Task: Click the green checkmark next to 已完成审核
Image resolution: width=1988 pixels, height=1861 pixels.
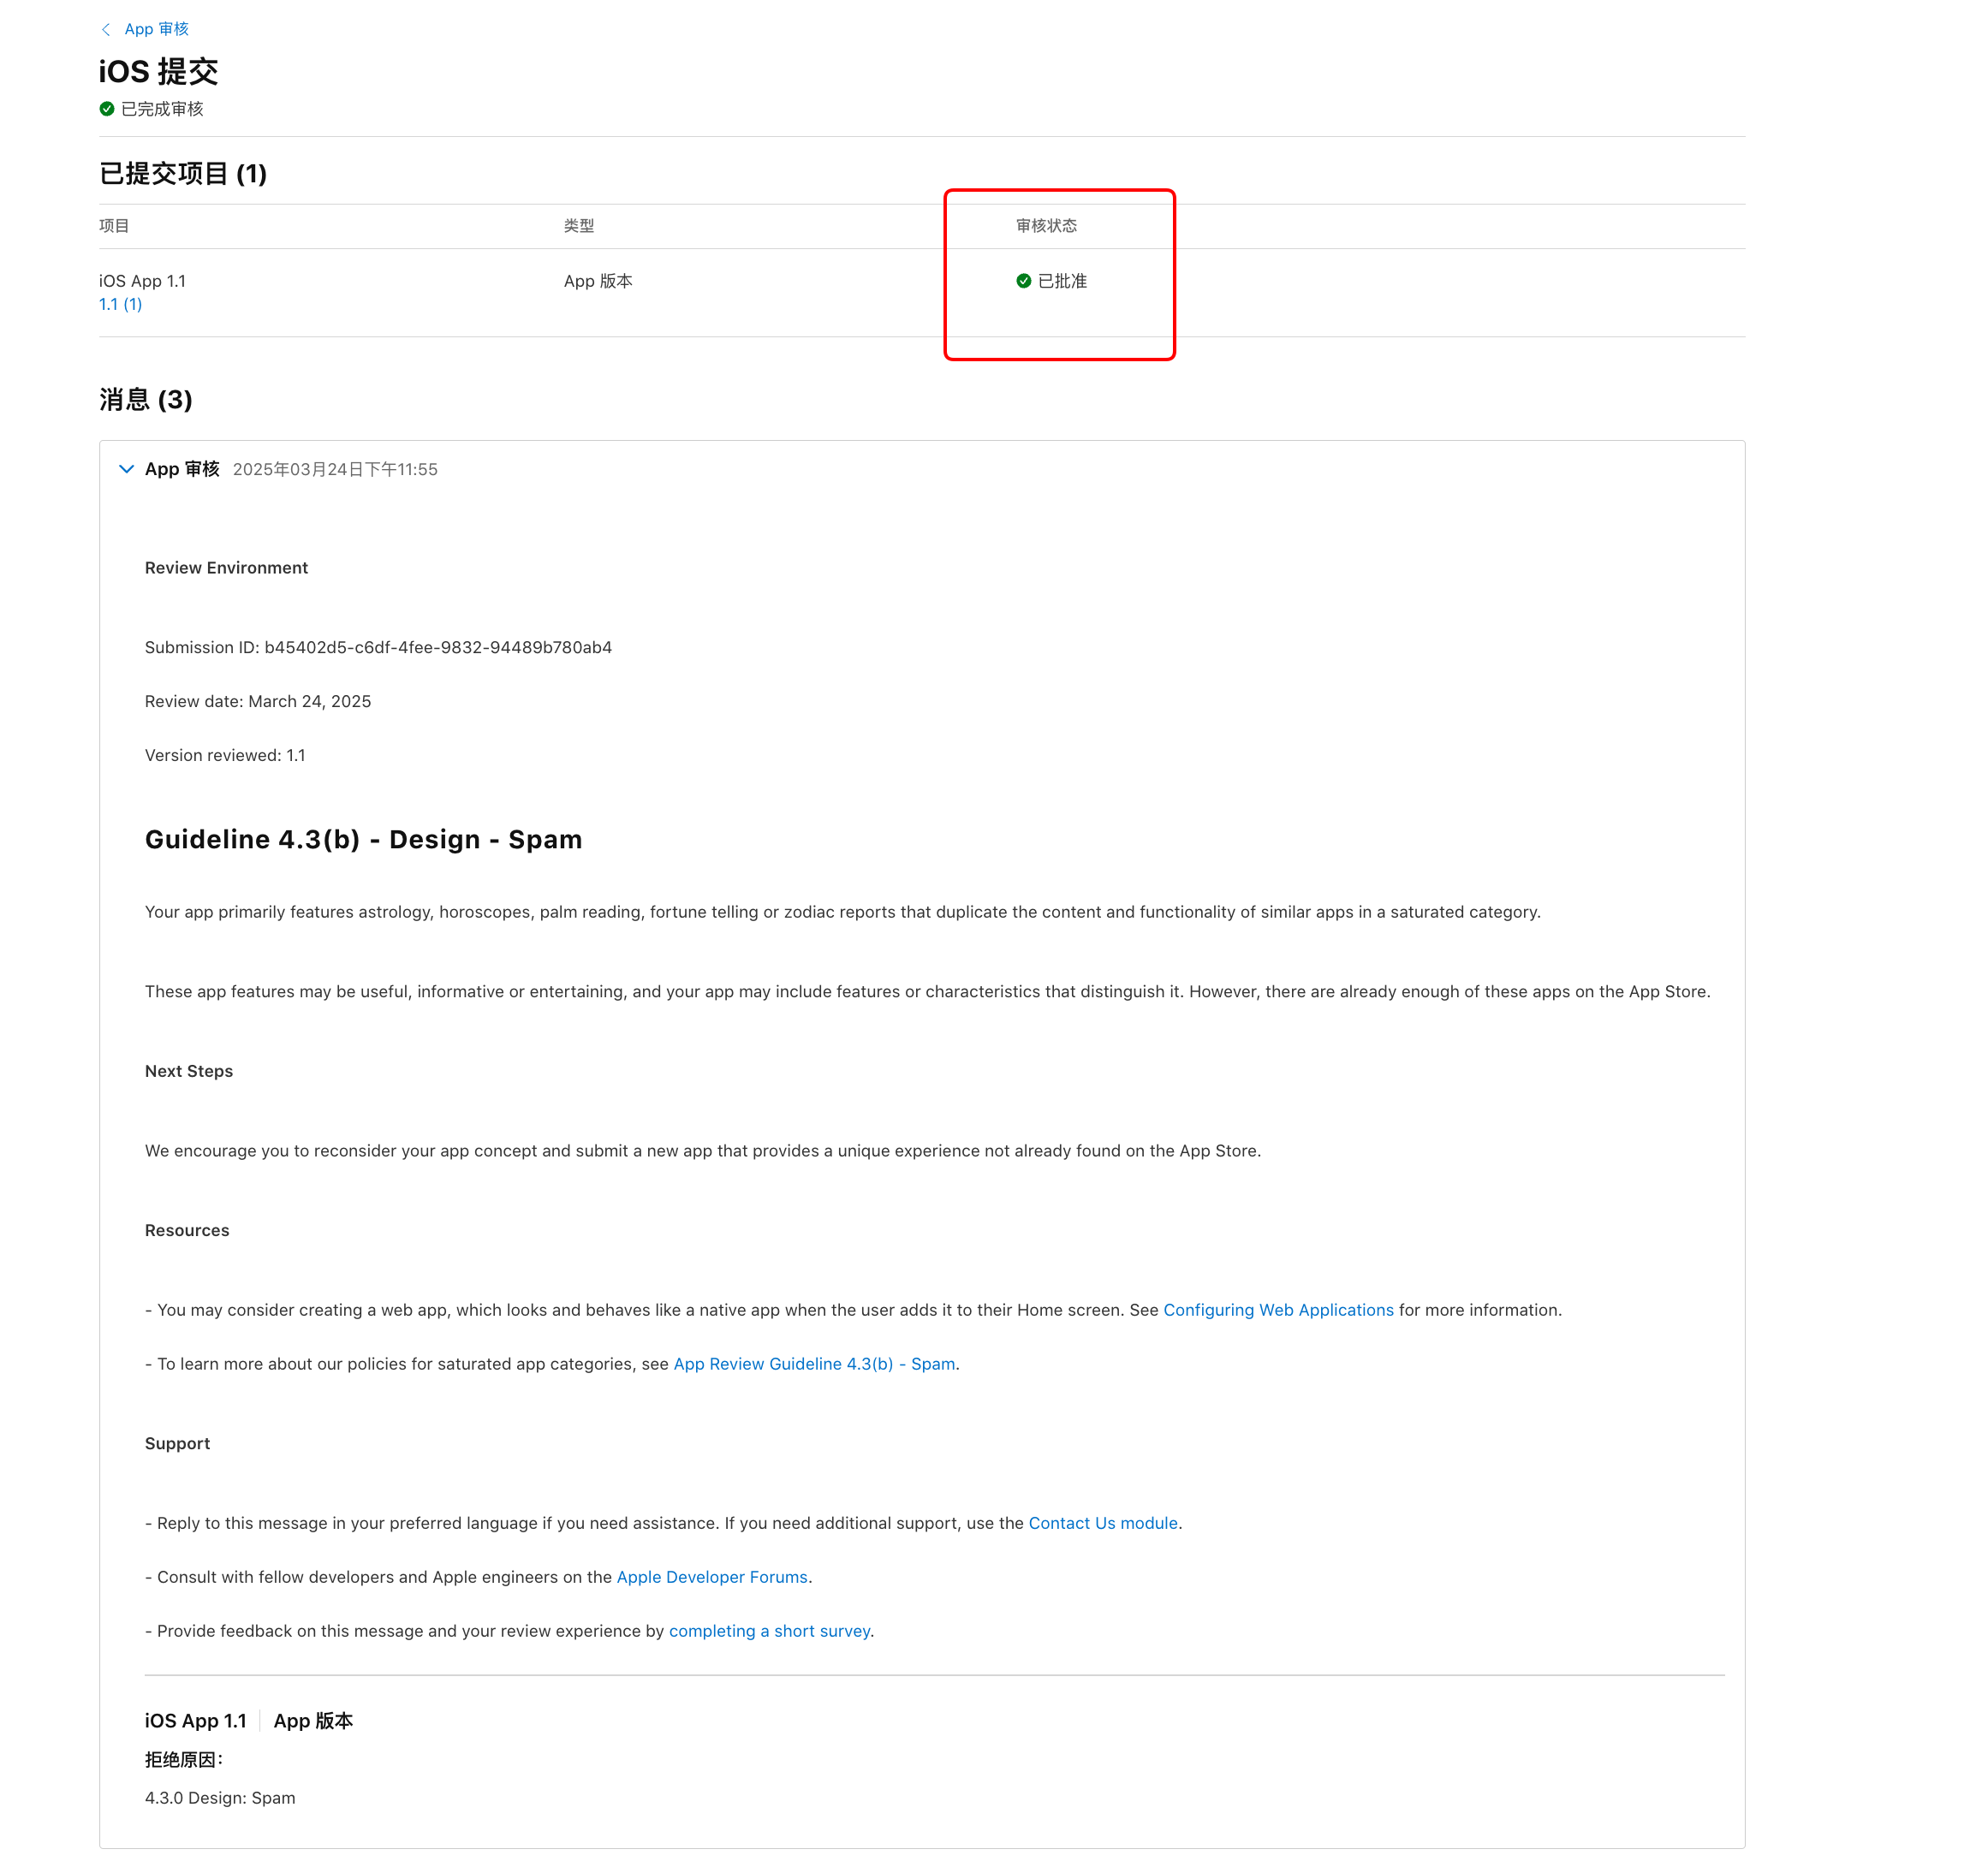Action: pyautogui.click(x=107, y=109)
